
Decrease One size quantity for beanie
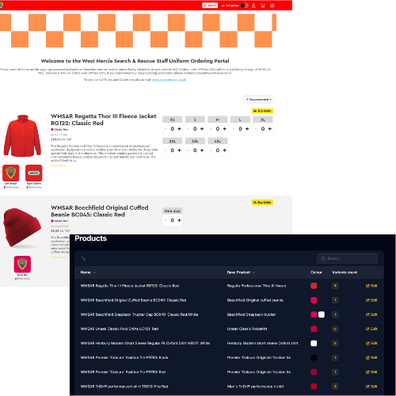tap(166, 220)
